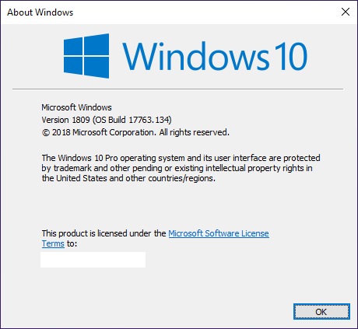The image size is (358, 329).
Task: Close the About Windows dialog
Action: click(346, 12)
